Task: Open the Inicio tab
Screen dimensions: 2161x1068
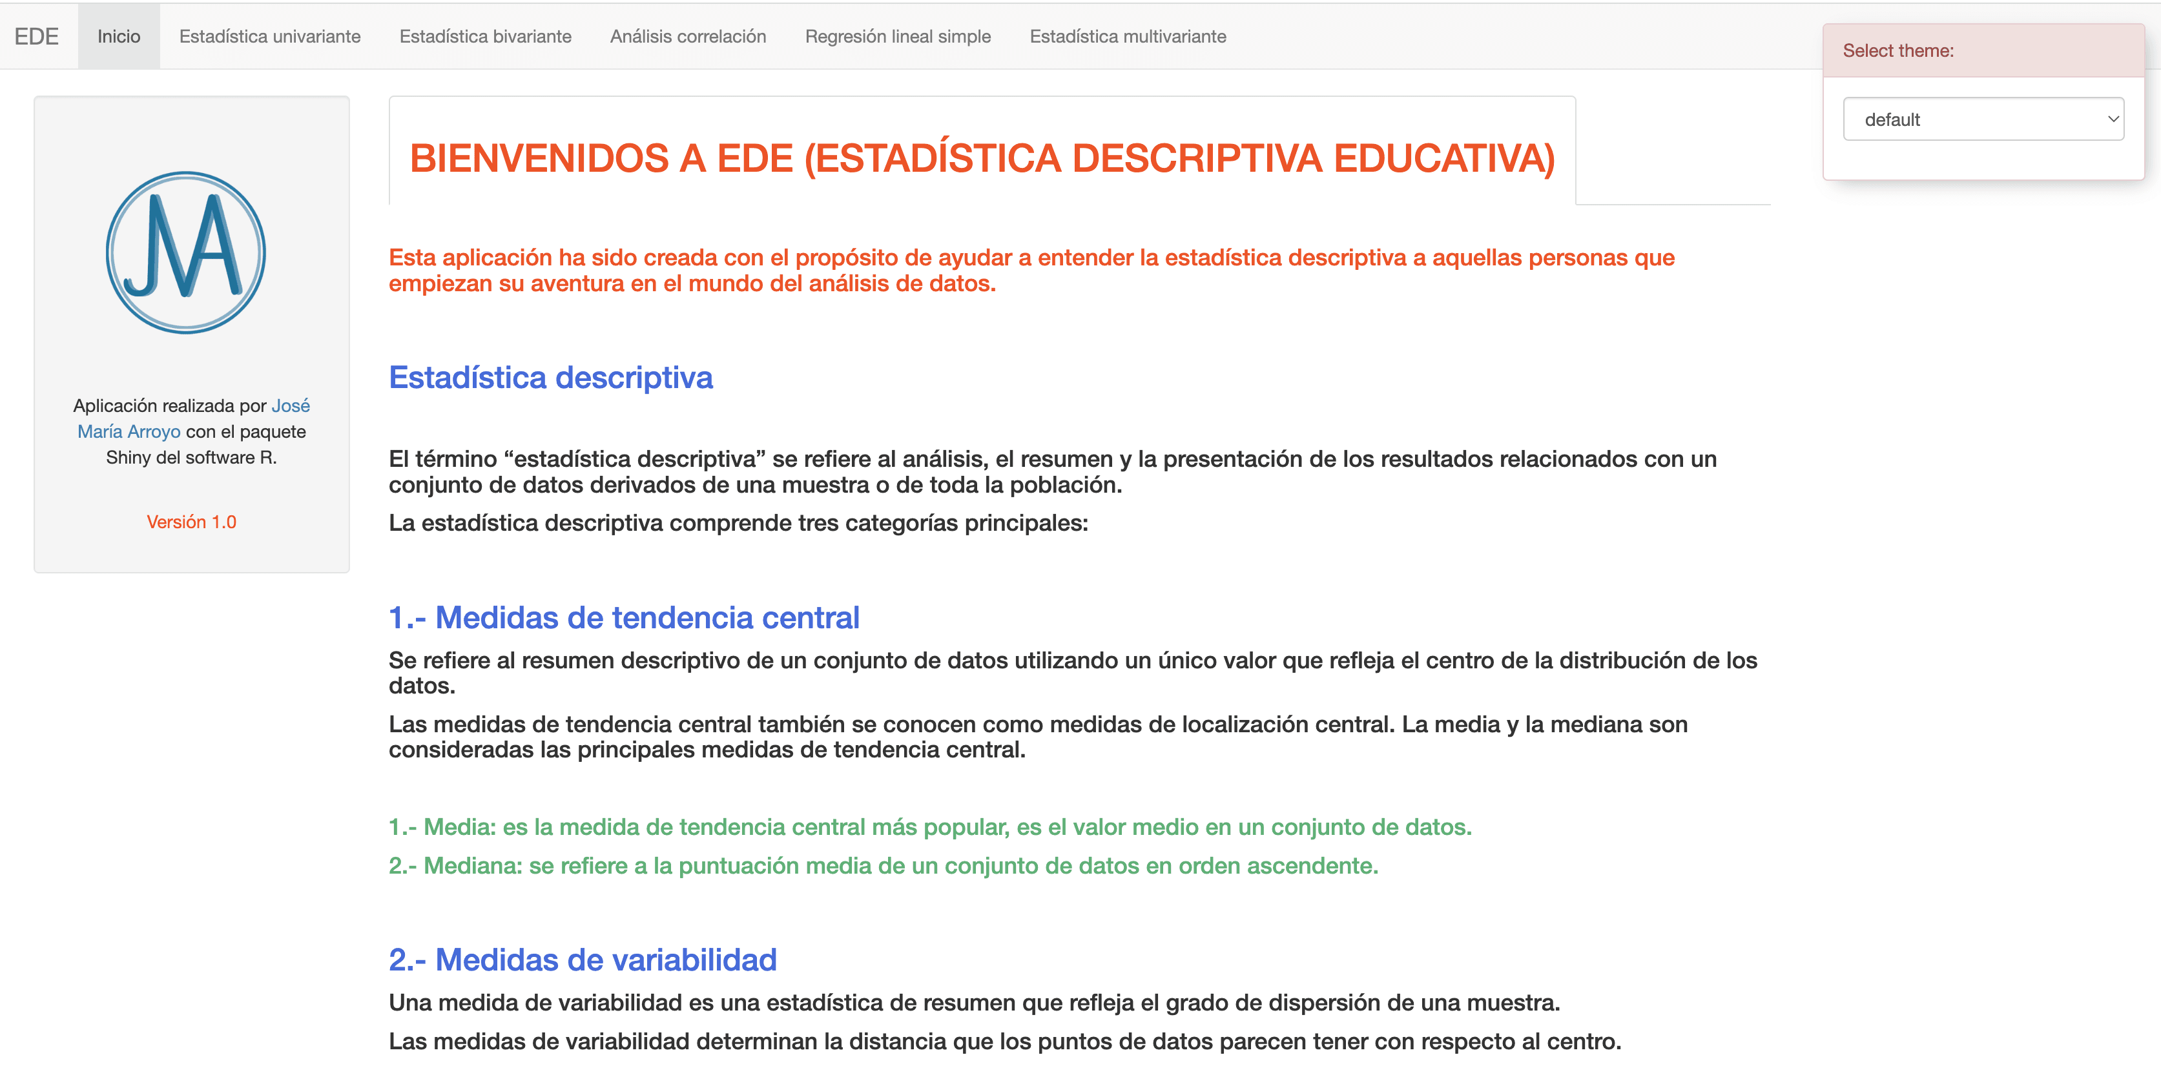Action: [x=119, y=36]
